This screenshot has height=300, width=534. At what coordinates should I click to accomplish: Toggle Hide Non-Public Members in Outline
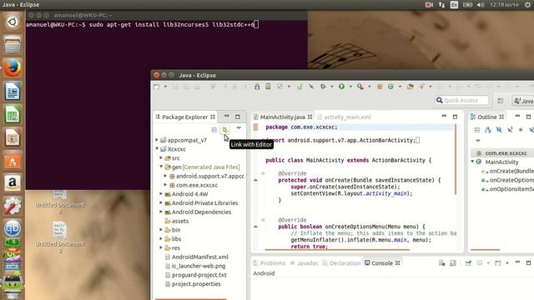521,130
